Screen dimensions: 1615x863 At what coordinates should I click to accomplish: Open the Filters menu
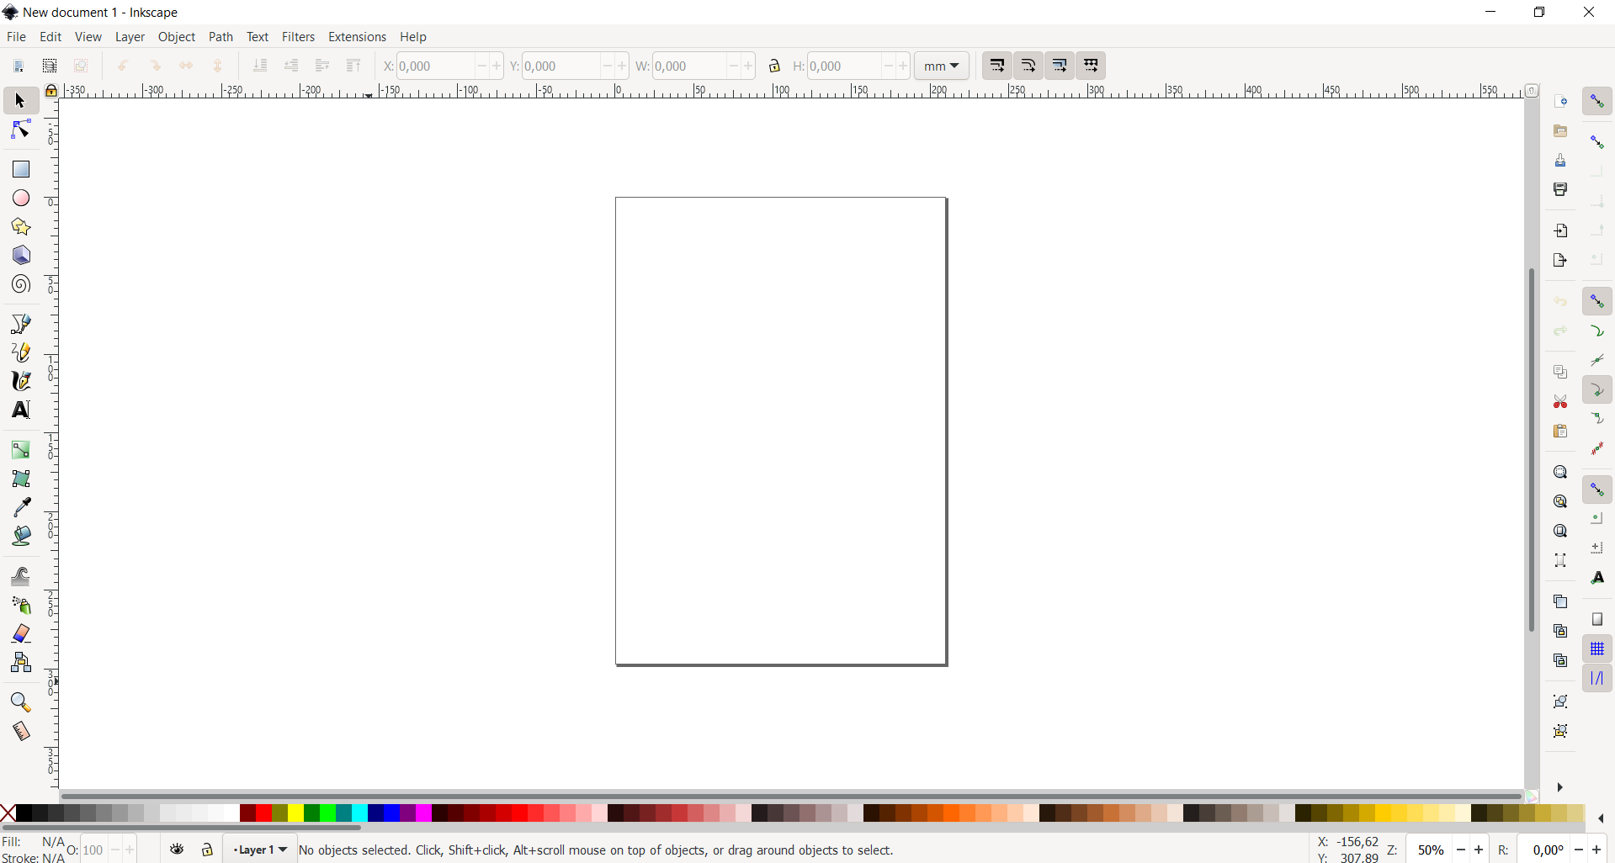coord(298,37)
